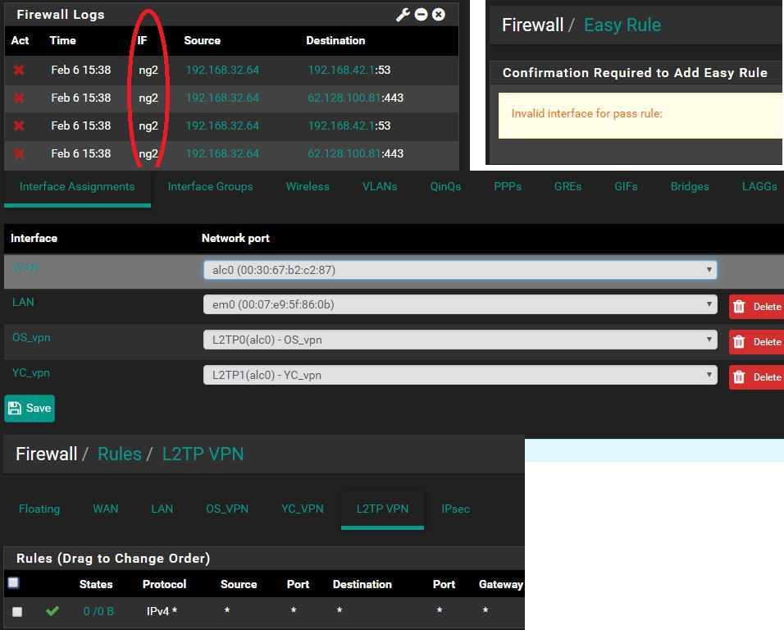Screen dimensions: 784x630
Task: Open the LAGGs tab
Action: click(x=759, y=186)
